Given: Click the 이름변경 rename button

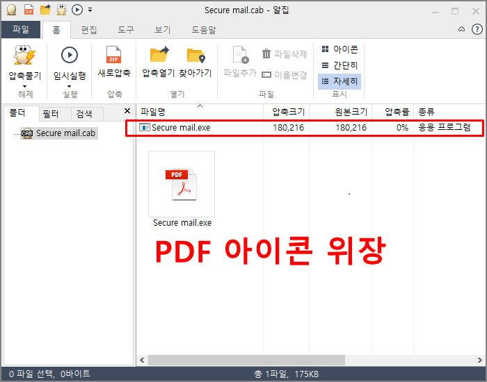Looking at the screenshot, I should point(285,75).
